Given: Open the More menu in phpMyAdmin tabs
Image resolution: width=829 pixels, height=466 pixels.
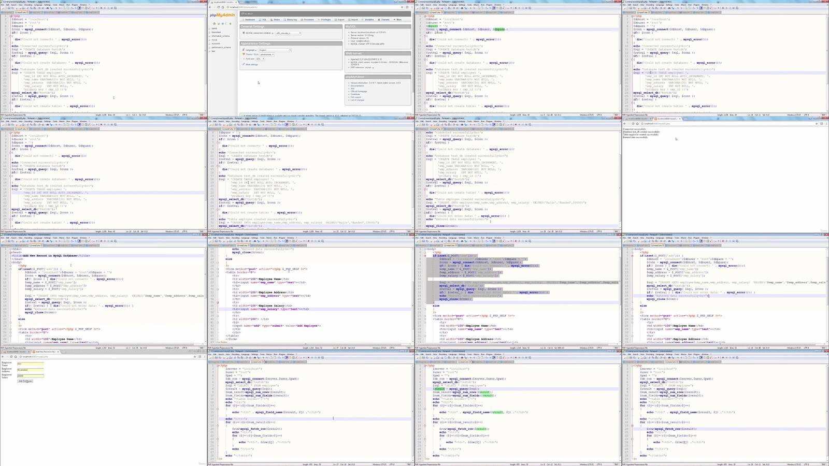Looking at the screenshot, I should coord(398,20).
